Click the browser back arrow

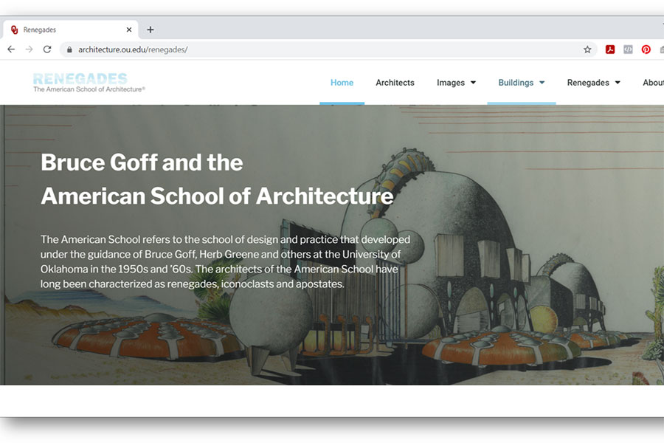coord(10,49)
